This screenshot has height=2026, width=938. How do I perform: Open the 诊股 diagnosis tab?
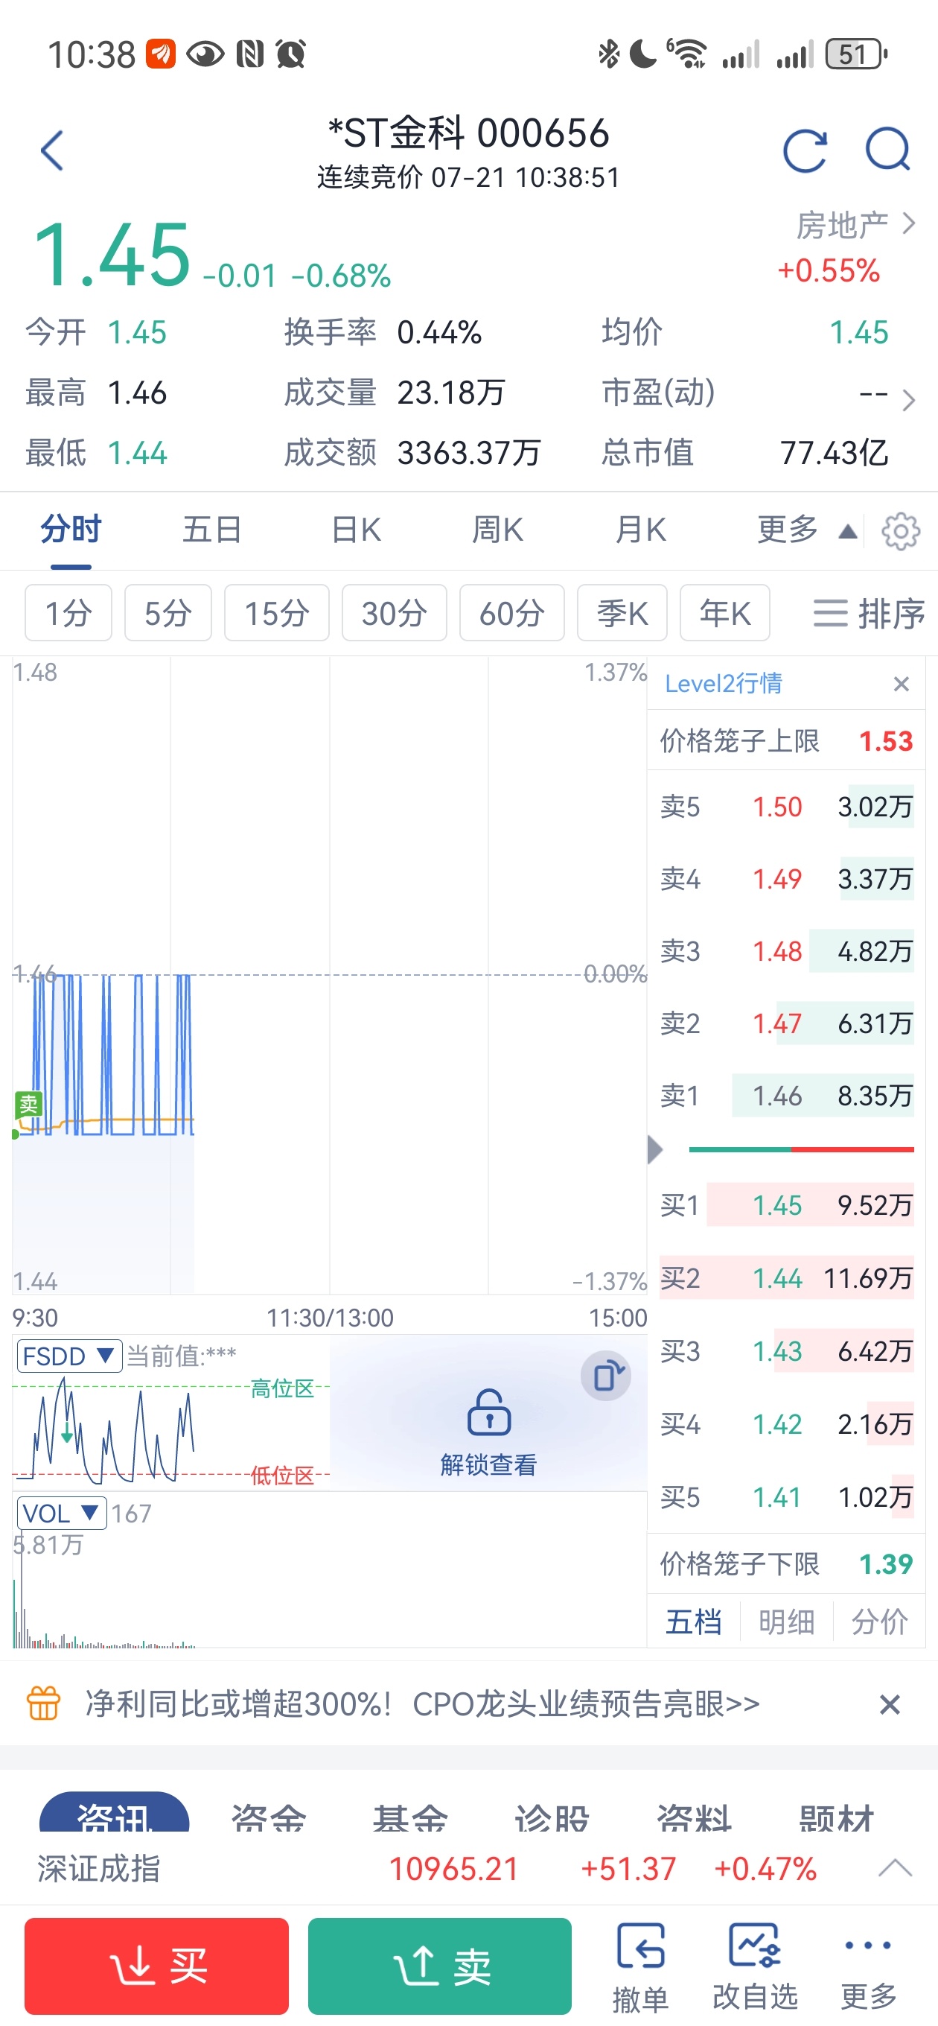point(552,1817)
